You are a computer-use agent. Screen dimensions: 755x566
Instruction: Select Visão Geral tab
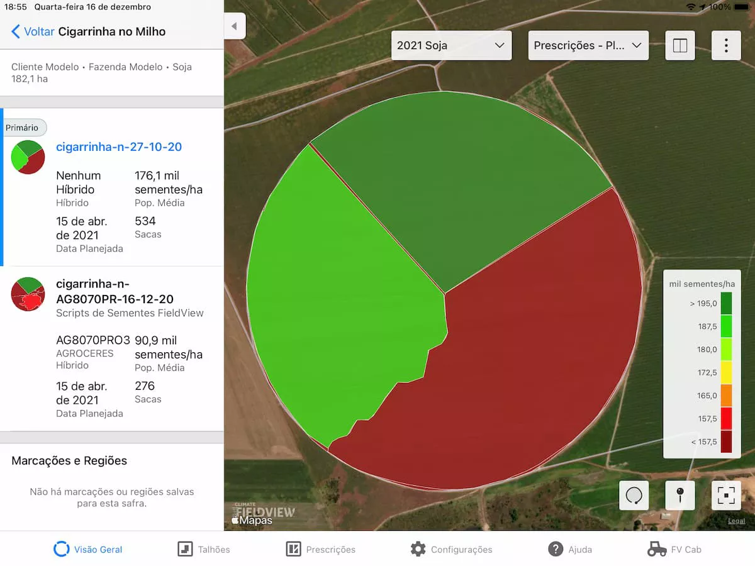click(88, 549)
